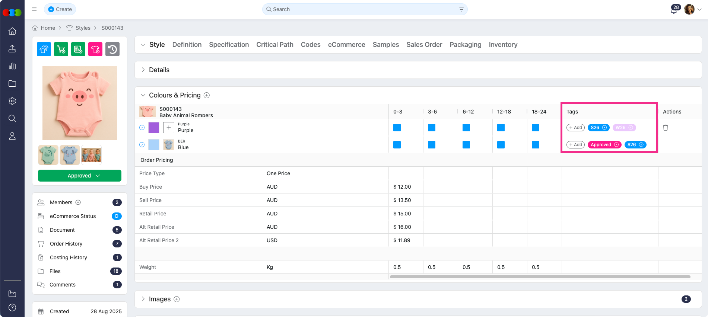Viewport: 708px width, 317px height.
Task: Click the help question mark icon
Action: coord(12,307)
